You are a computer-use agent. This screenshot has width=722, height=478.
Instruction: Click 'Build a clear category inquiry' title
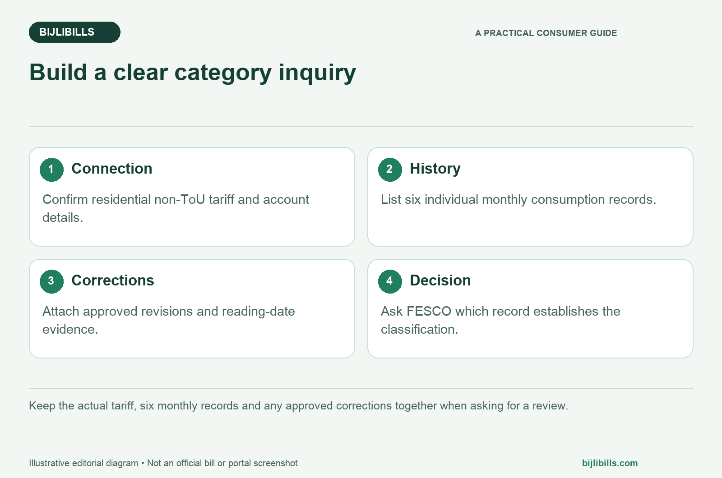(193, 73)
